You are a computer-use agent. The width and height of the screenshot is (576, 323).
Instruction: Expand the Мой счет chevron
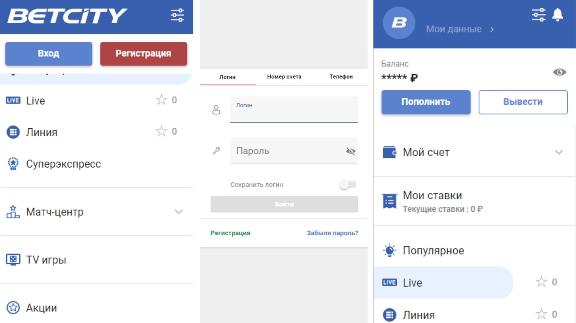(x=559, y=152)
